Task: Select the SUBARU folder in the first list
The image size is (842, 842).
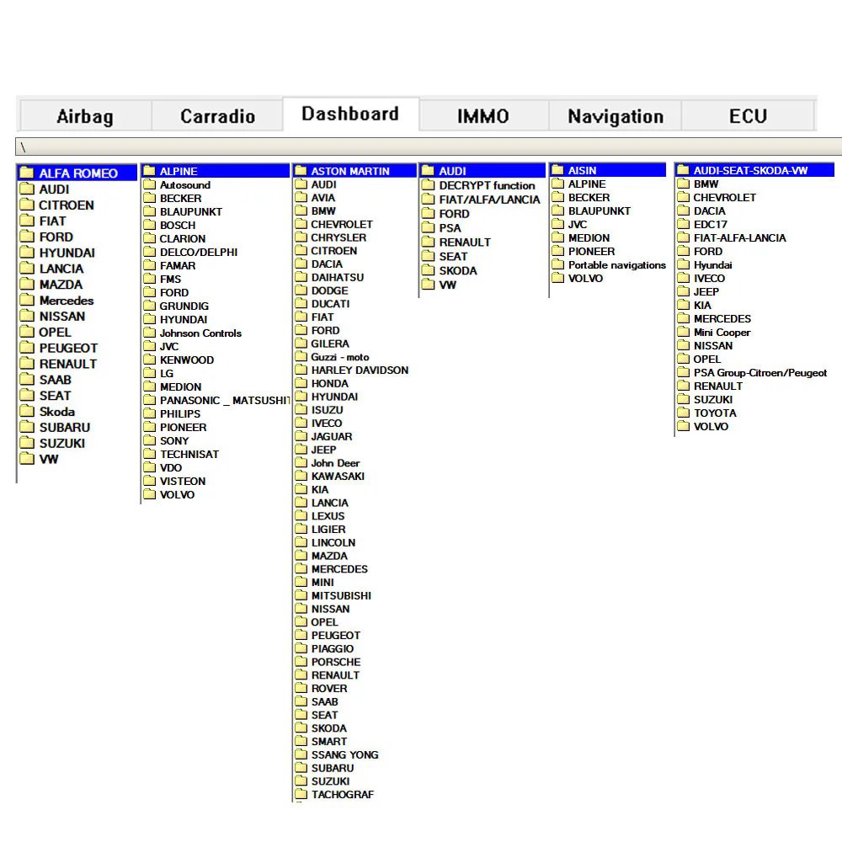Action: point(56,428)
